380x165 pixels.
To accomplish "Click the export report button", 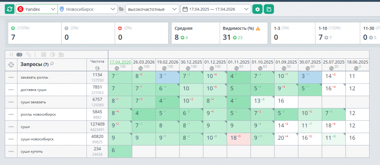I will 269,9.
